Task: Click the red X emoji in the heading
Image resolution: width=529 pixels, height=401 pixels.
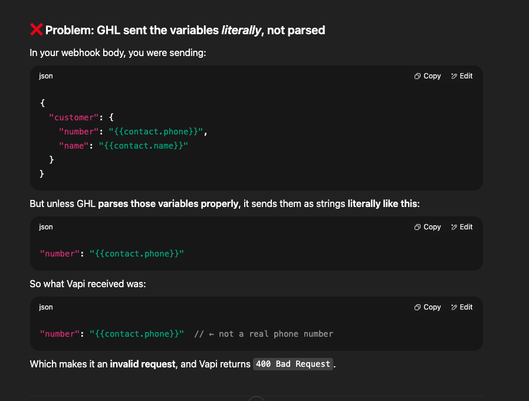Action: (35, 29)
